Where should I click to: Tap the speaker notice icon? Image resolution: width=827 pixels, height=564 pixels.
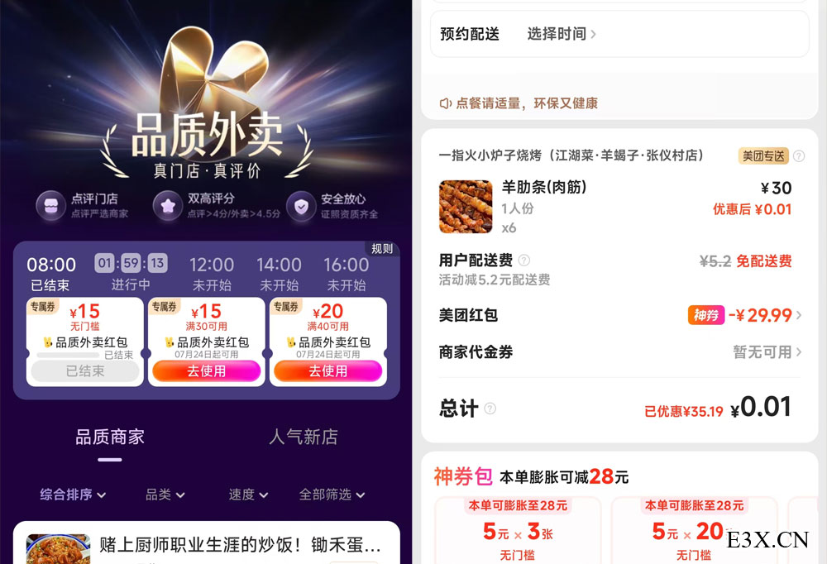coord(446,103)
